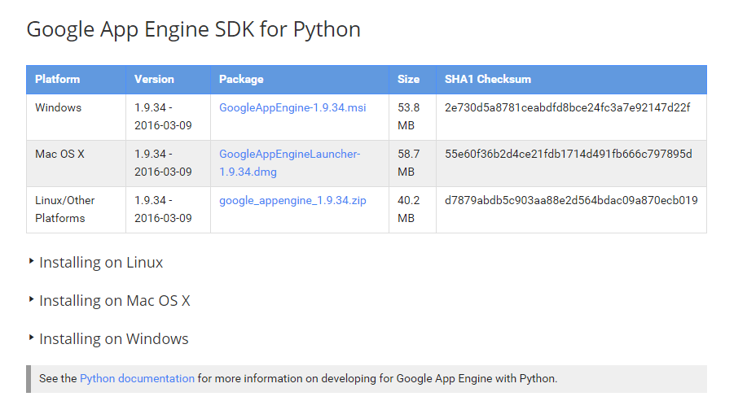
Task: Open the Python documentation link
Action: pos(137,378)
